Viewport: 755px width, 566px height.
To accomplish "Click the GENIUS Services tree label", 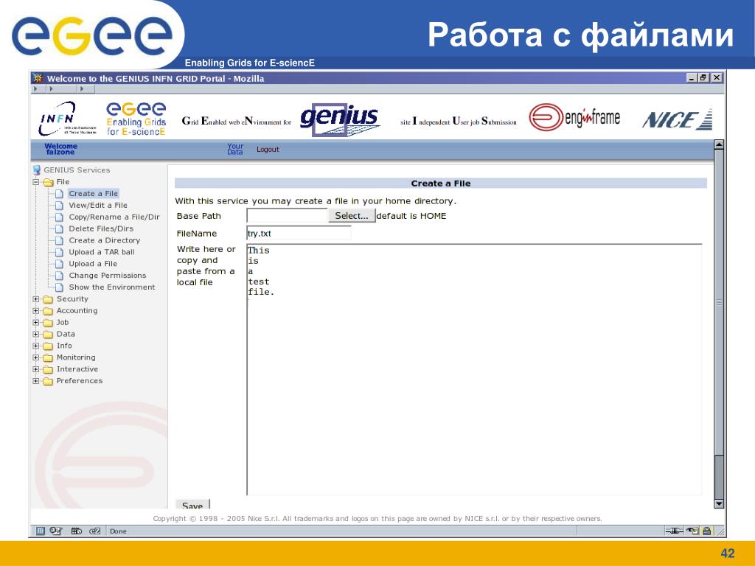I will pyautogui.click(x=77, y=170).
